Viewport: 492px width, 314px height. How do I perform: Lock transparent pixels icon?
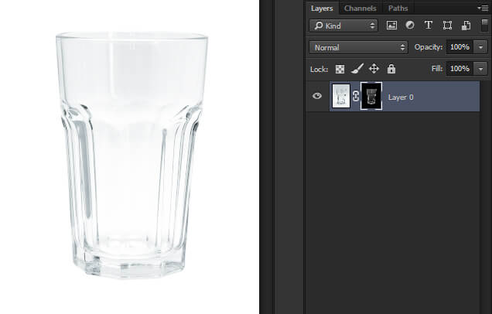click(x=340, y=69)
